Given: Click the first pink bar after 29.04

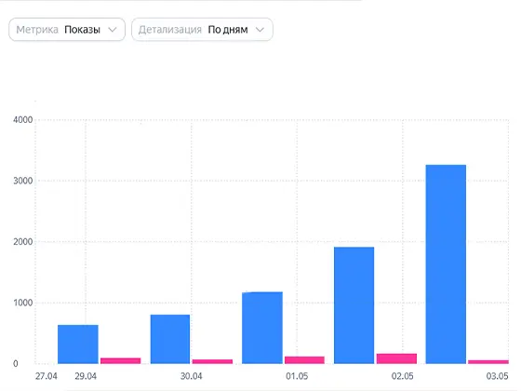Looking at the screenshot, I should [x=121, y=361].
